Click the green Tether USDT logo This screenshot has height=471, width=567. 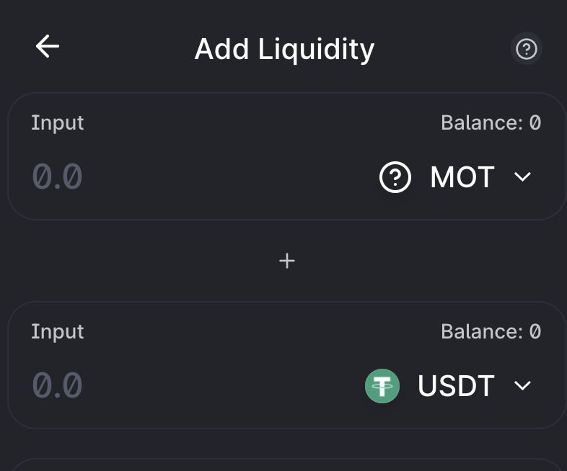tap(382, 386)
